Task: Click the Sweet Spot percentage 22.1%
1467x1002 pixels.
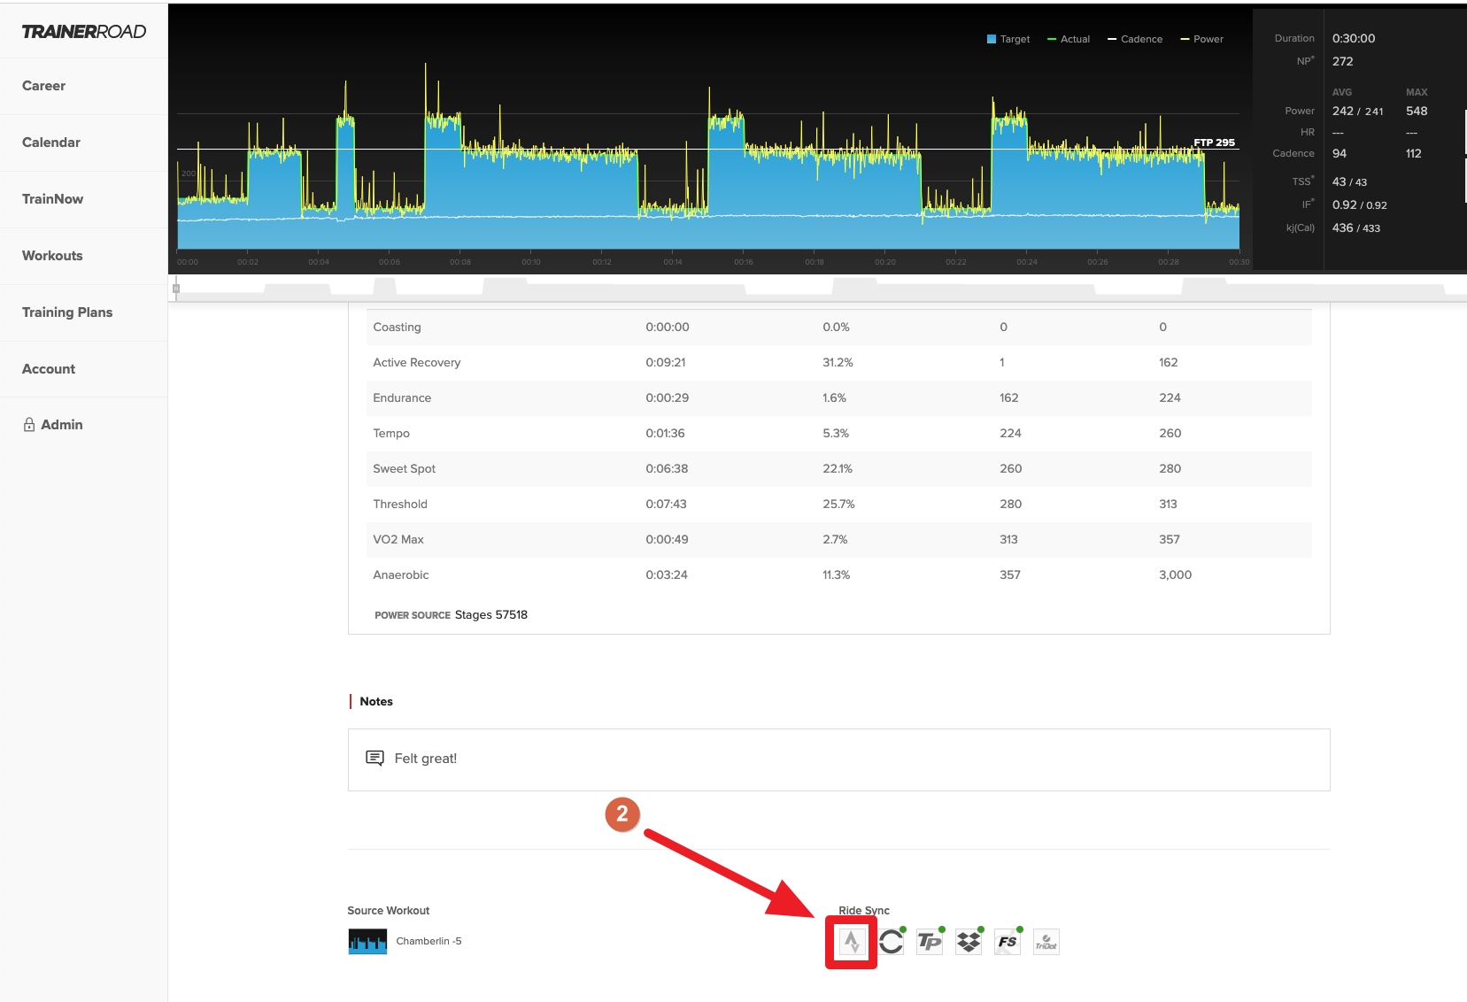Action: click(838, 468)
